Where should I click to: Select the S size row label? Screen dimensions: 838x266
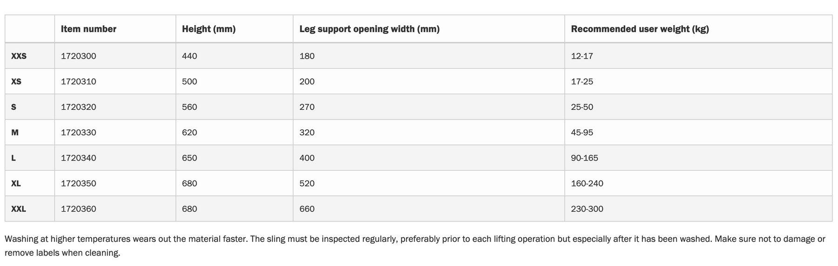pos(14,107)
